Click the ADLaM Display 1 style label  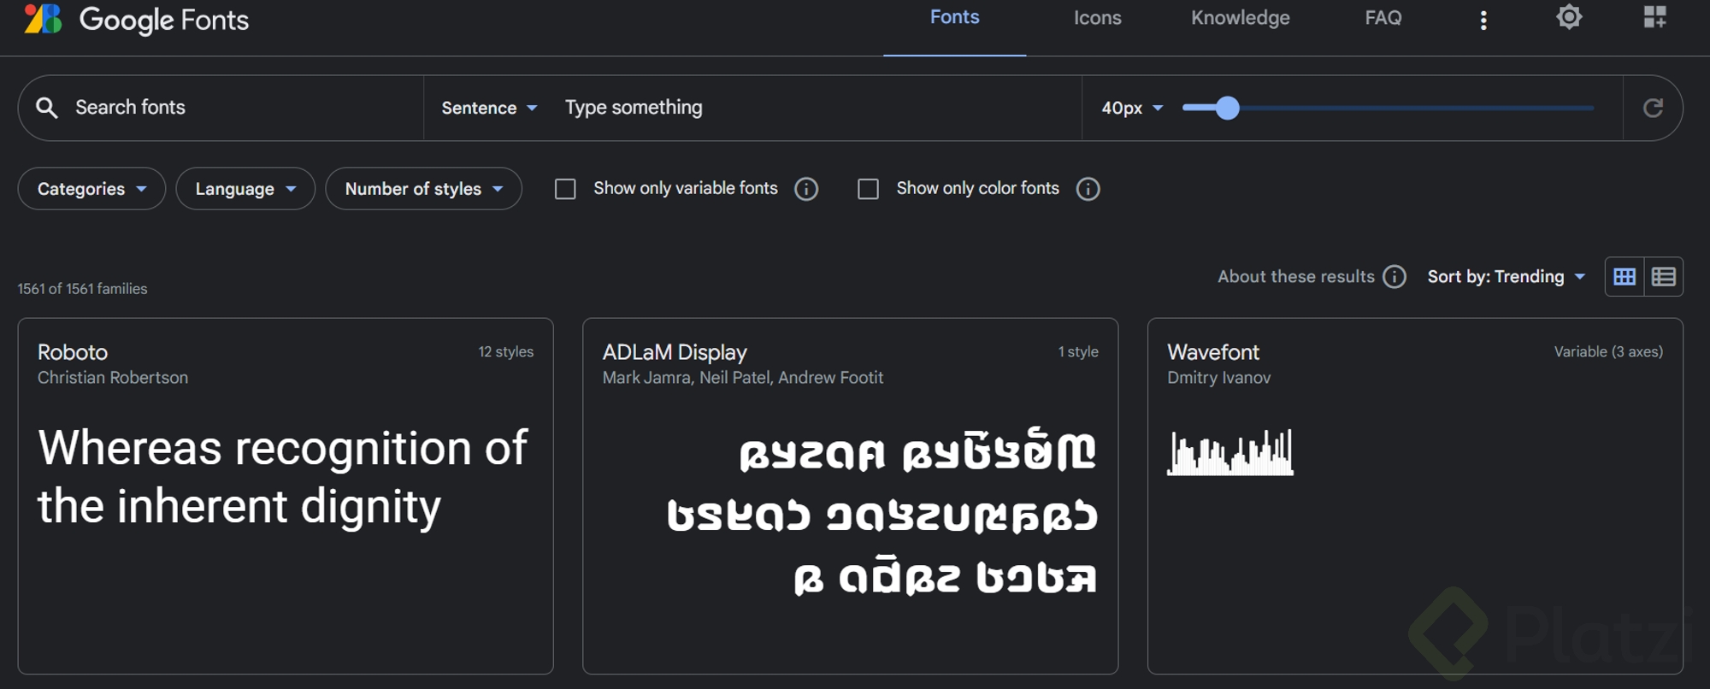1078,352
